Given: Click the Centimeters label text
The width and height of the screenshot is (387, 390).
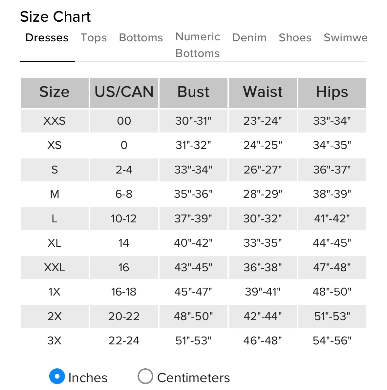Looking at the screenshot, I should (193, 378).
